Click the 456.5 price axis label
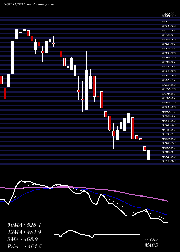This screenshot has height=252, width=180. (x=168, y=152)
